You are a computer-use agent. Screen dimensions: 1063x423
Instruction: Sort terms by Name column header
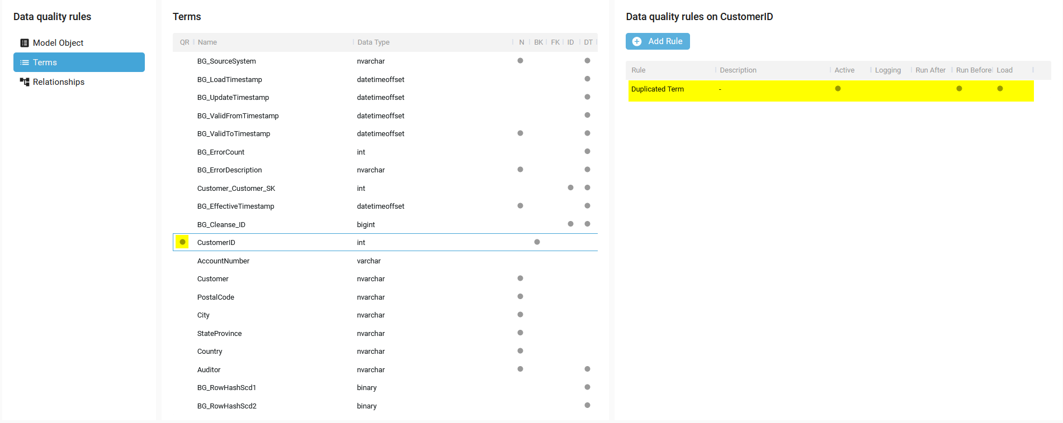click(x=207, y=42)
